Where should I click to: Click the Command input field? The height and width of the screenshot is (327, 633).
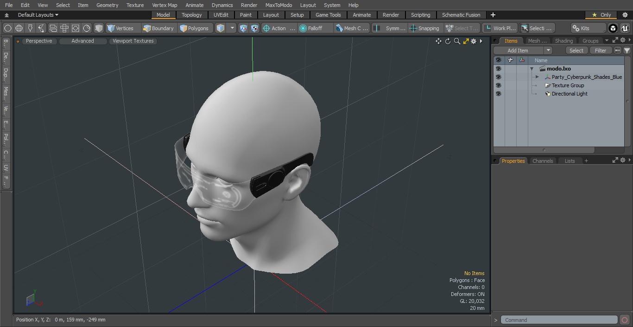click(x=559, y=320)
